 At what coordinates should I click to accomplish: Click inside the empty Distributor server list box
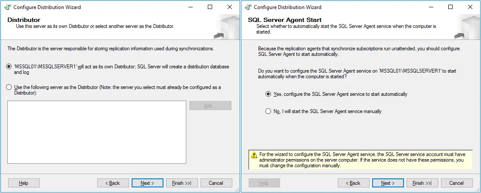97,132
